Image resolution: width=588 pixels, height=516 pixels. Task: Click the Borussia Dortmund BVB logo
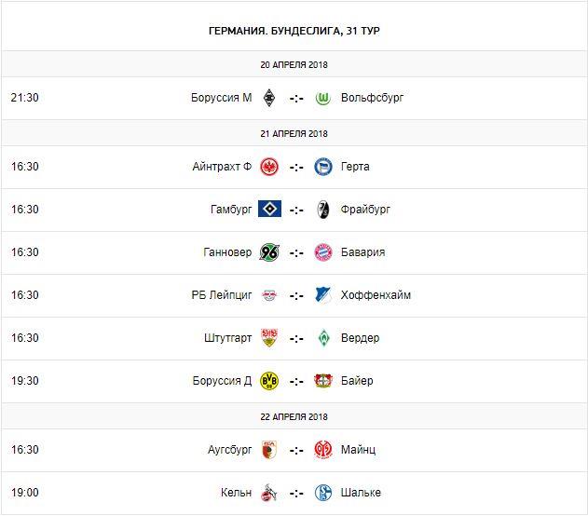coord(269,381)
